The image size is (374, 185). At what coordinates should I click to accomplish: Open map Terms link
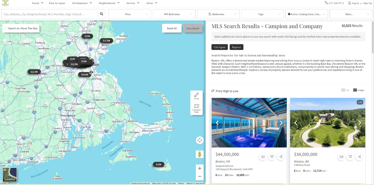pyautogui.click(x=181, y=183)
